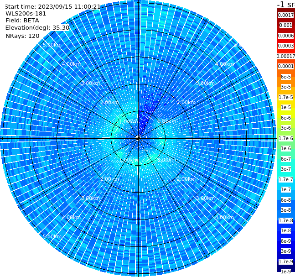Click the 6e-8 colorbar label
The height and width of the screenshot is (277, 295).
[x=286, y=200]
